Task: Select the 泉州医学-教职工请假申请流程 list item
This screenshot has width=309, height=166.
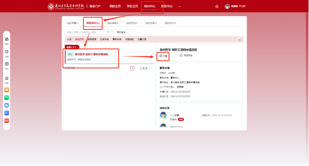Action: (110, 57)
